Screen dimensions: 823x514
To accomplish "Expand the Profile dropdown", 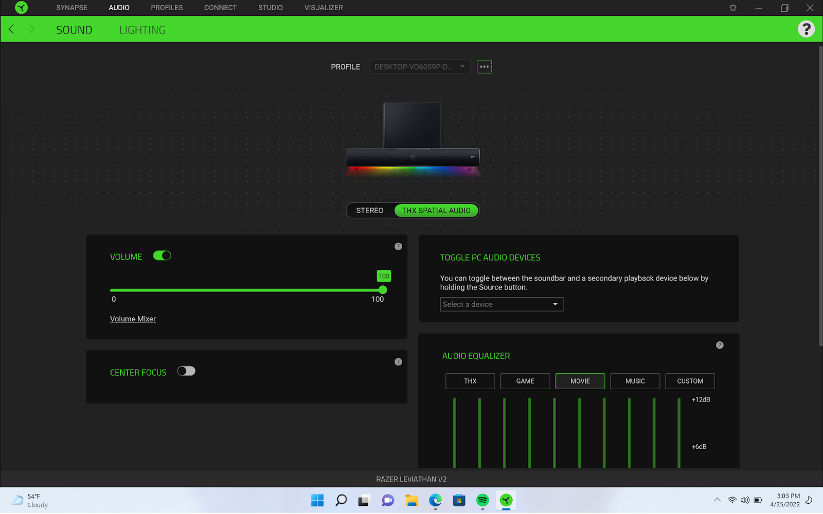I will pyautogui.click(x=419, y=67).
